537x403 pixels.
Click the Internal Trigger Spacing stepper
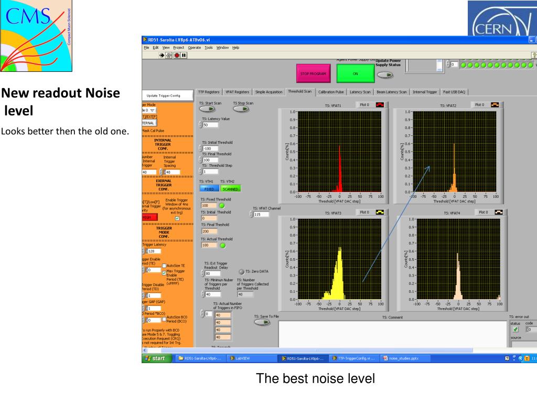click(x=162, y=172)
